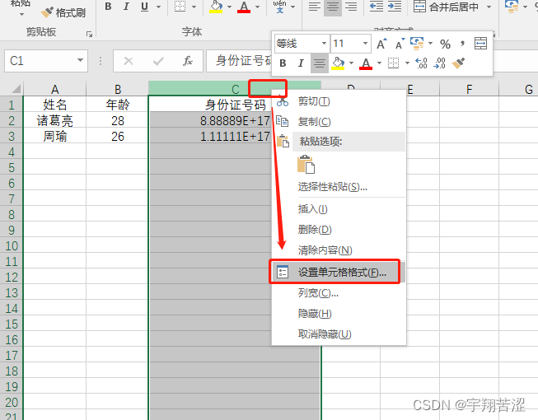Apply yellow fill color from ribbon
Viewport: 538px width, 420px height.
coord(216,7)
